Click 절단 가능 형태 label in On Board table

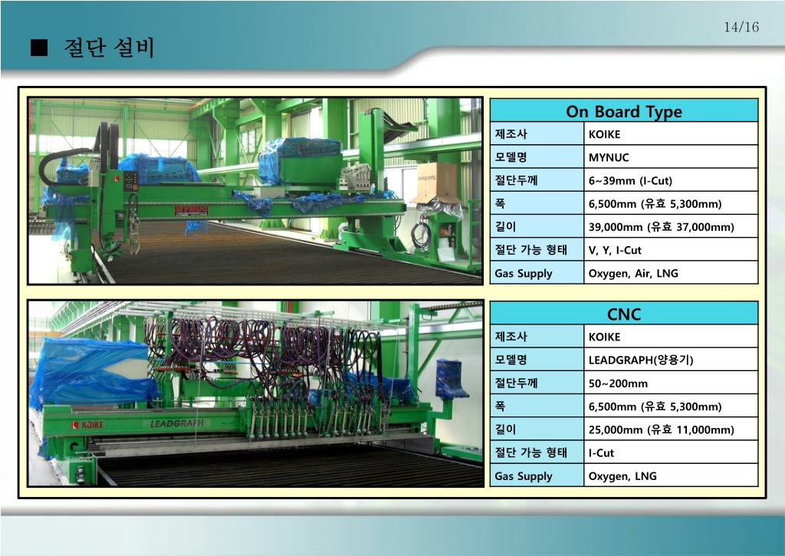click(530, 249)
